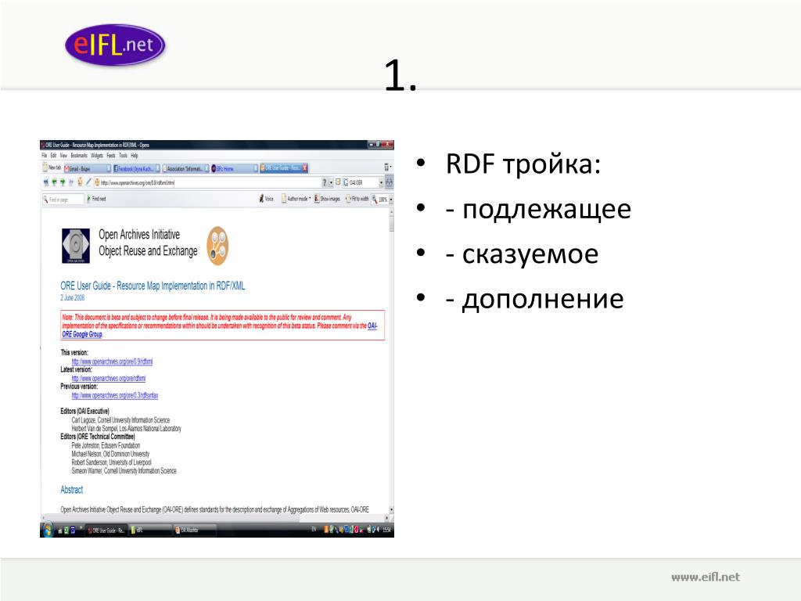Click the wand pencil icon

88,182
